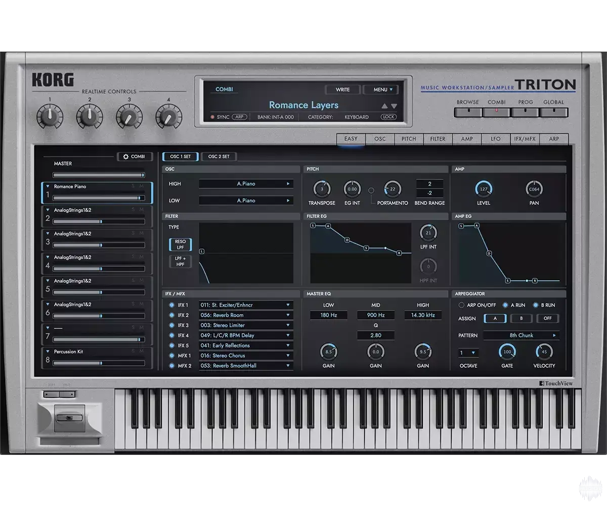Click the Filter EG release node R
The image size is (607, 506).
pos(399,252)
